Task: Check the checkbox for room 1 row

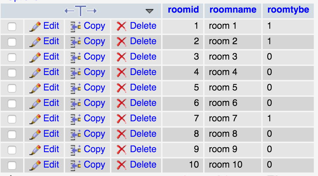Action: point(12,27)
